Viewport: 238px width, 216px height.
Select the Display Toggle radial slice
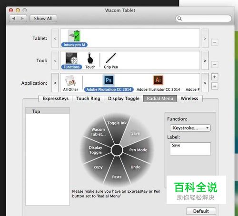pos(95,150)
